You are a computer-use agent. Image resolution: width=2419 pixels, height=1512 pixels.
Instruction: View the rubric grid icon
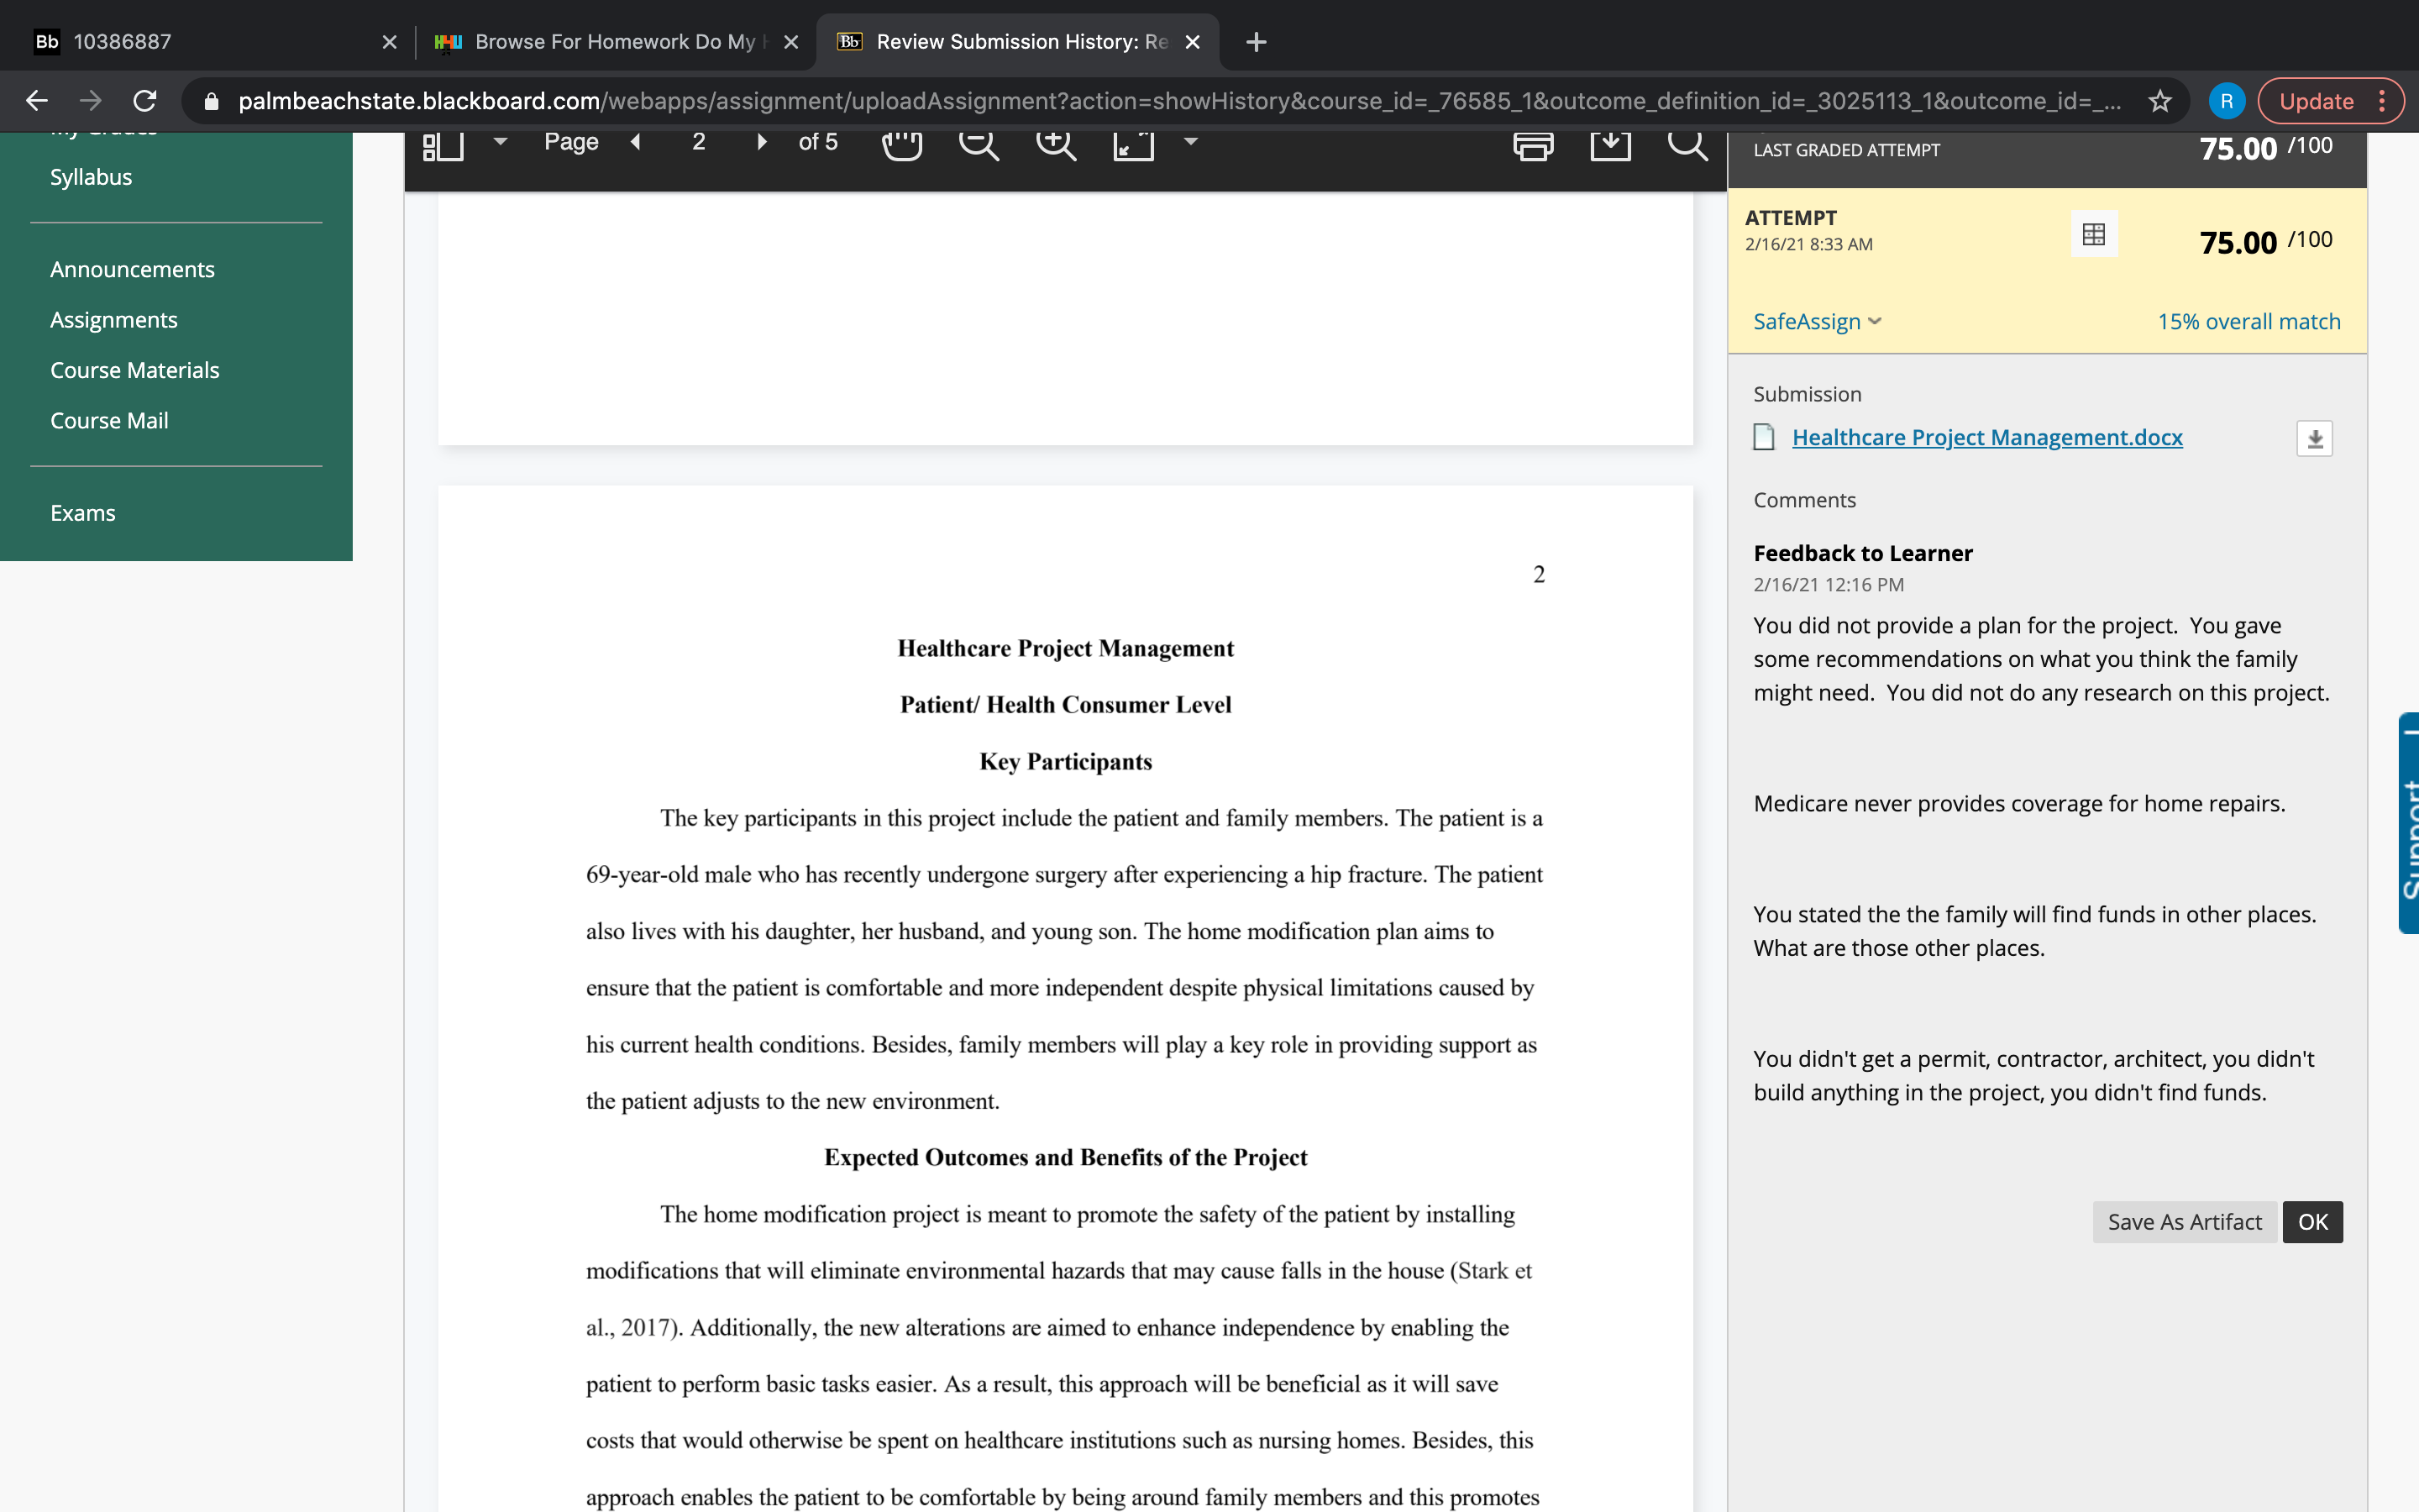coord(2093,235)
